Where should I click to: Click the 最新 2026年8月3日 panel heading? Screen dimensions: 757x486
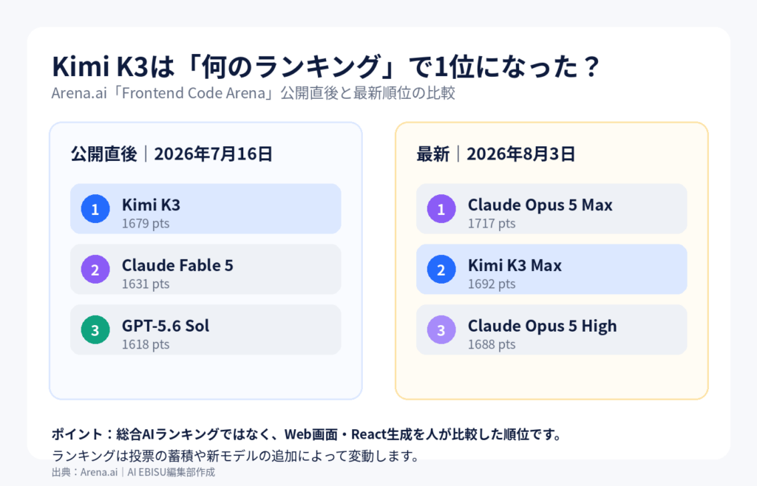[496, 154]
